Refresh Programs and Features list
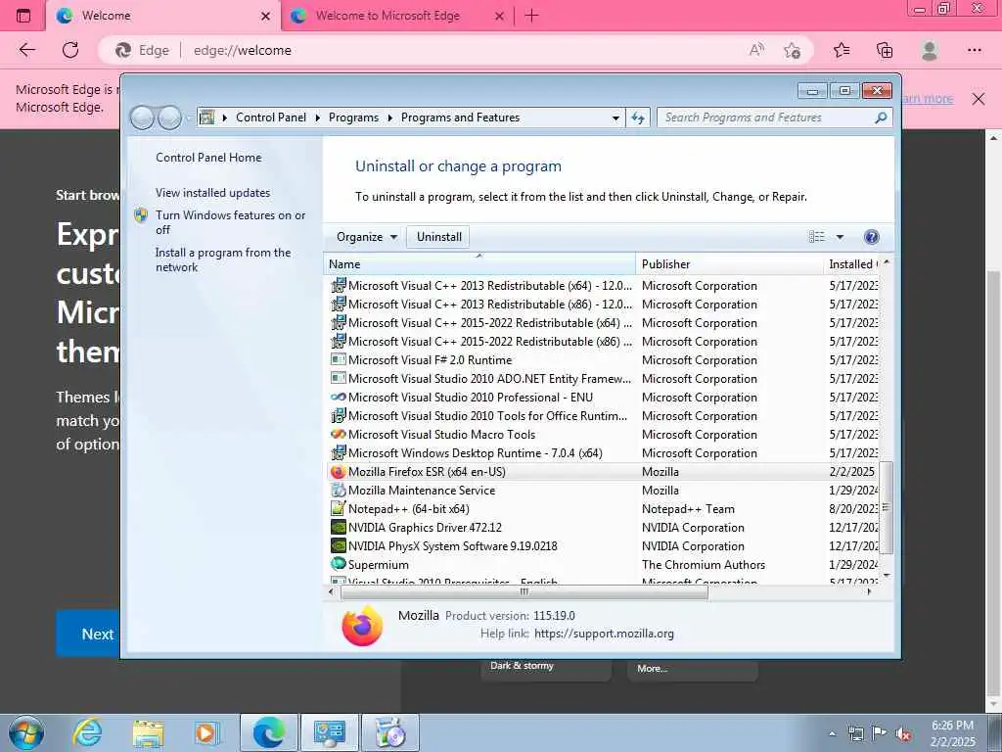This screenshot has height=752, width=1002. pyautogui.click(x=638, y=117)
